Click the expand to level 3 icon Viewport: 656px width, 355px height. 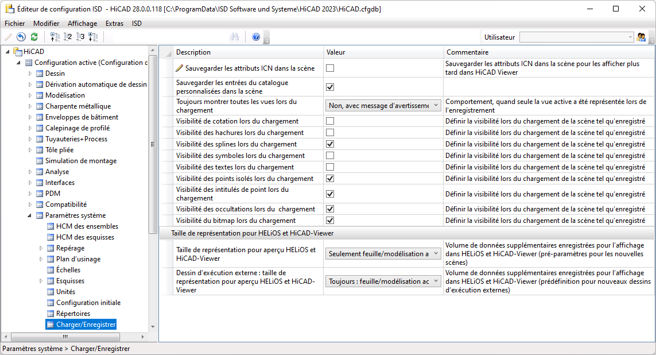click(x=80, y=37)
